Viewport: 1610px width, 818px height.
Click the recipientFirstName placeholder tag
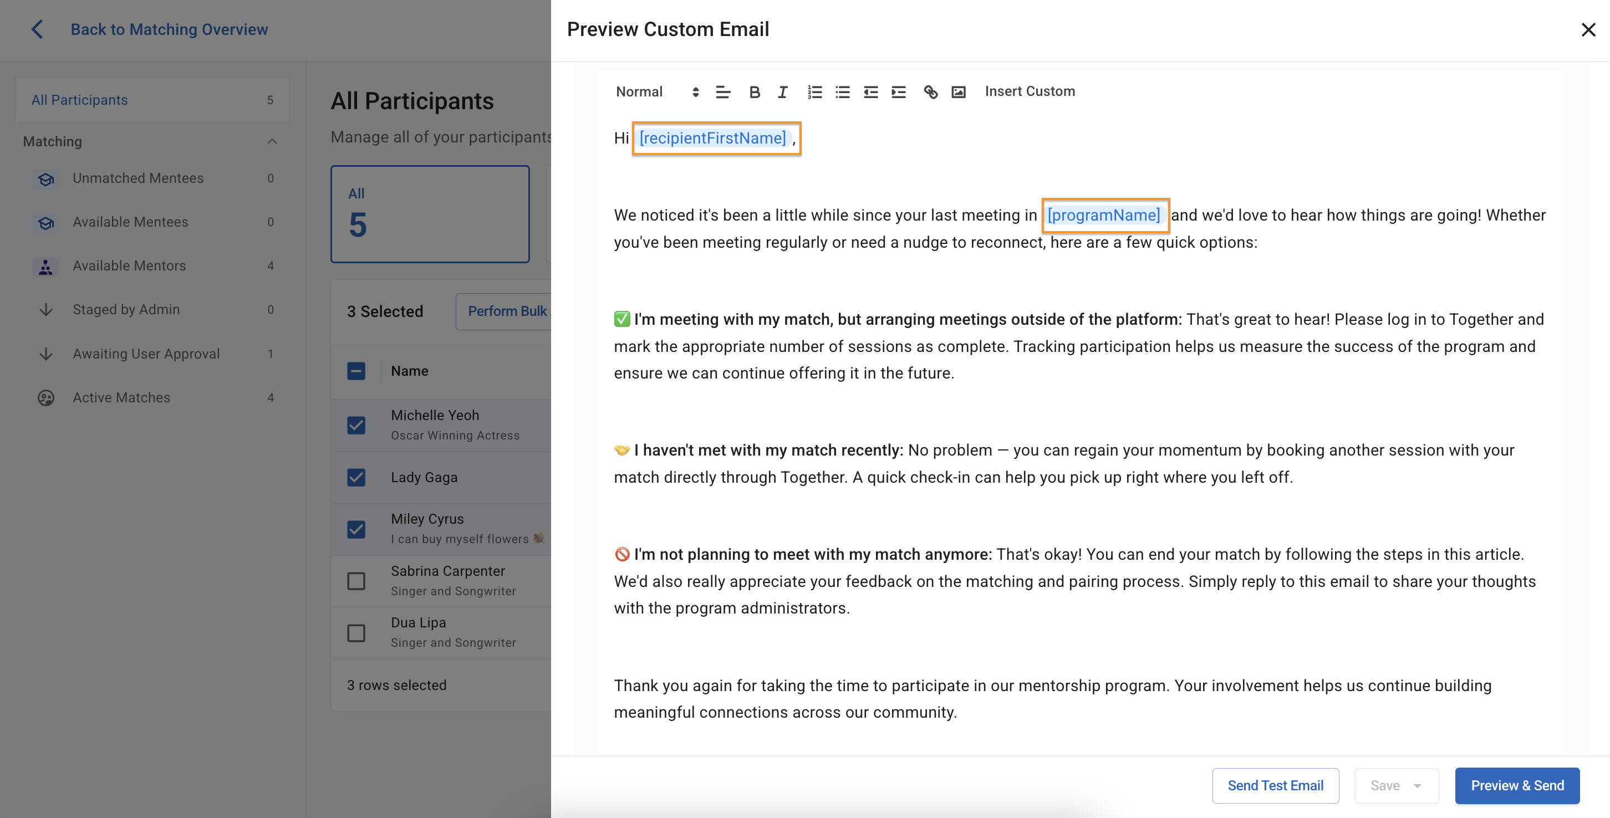click(712, 137)
